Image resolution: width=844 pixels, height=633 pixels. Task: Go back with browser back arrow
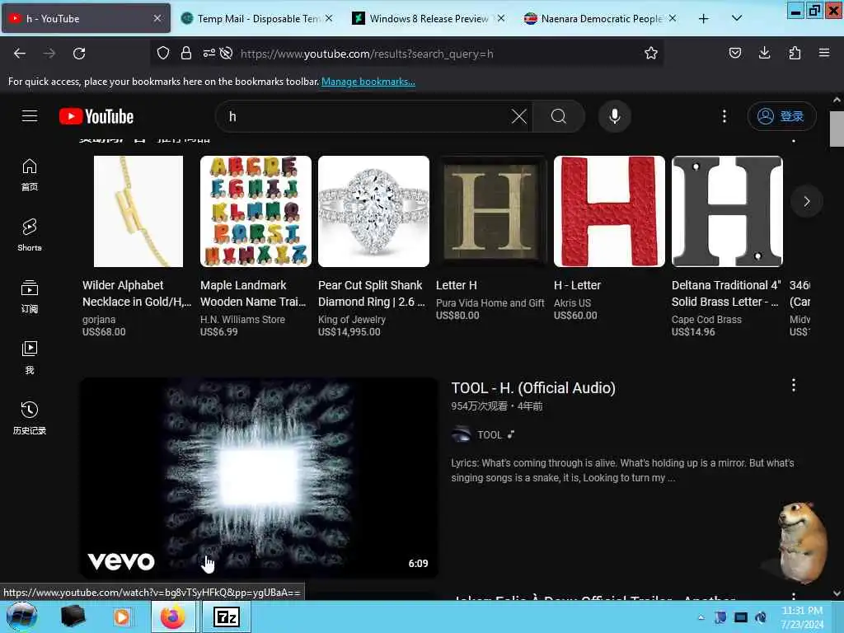click(x=20, y=54)
